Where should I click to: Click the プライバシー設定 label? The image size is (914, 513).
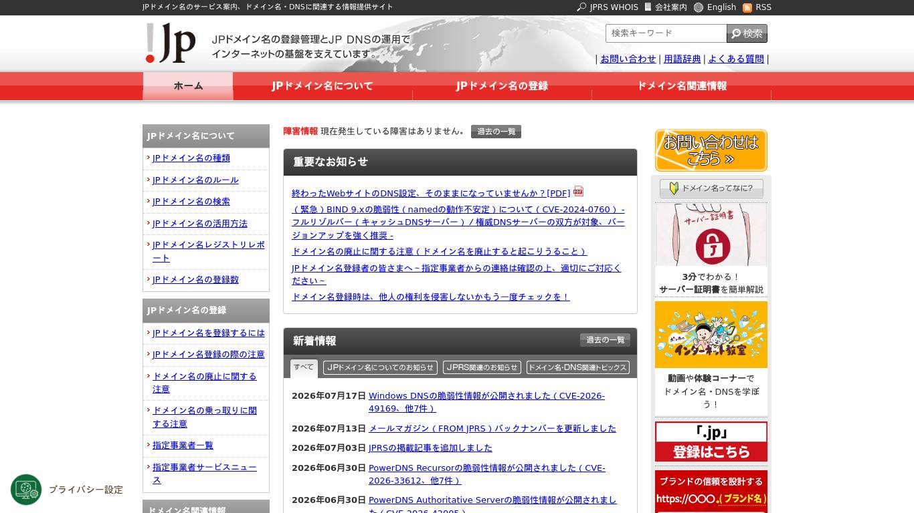pos(86,490)
